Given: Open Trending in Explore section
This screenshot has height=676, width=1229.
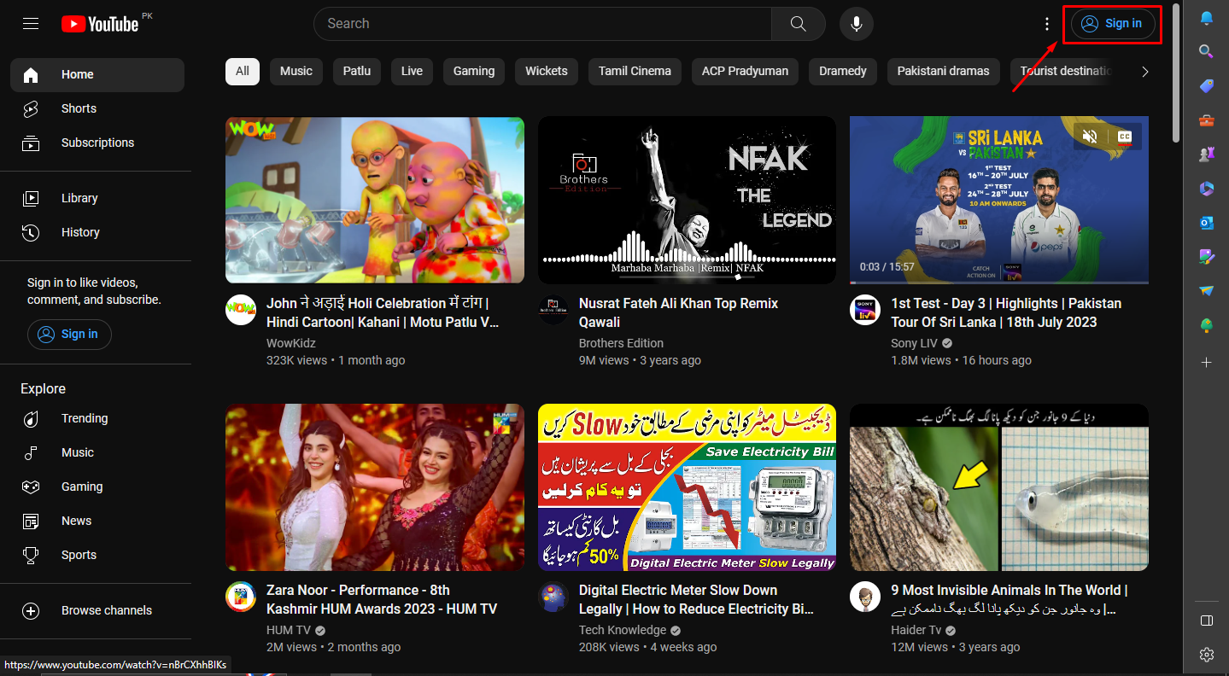Looking at the screenshot, I should tap(97, 418).
